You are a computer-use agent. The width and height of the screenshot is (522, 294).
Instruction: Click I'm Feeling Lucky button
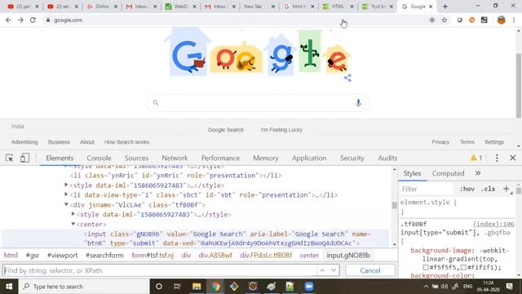[281, 130]
